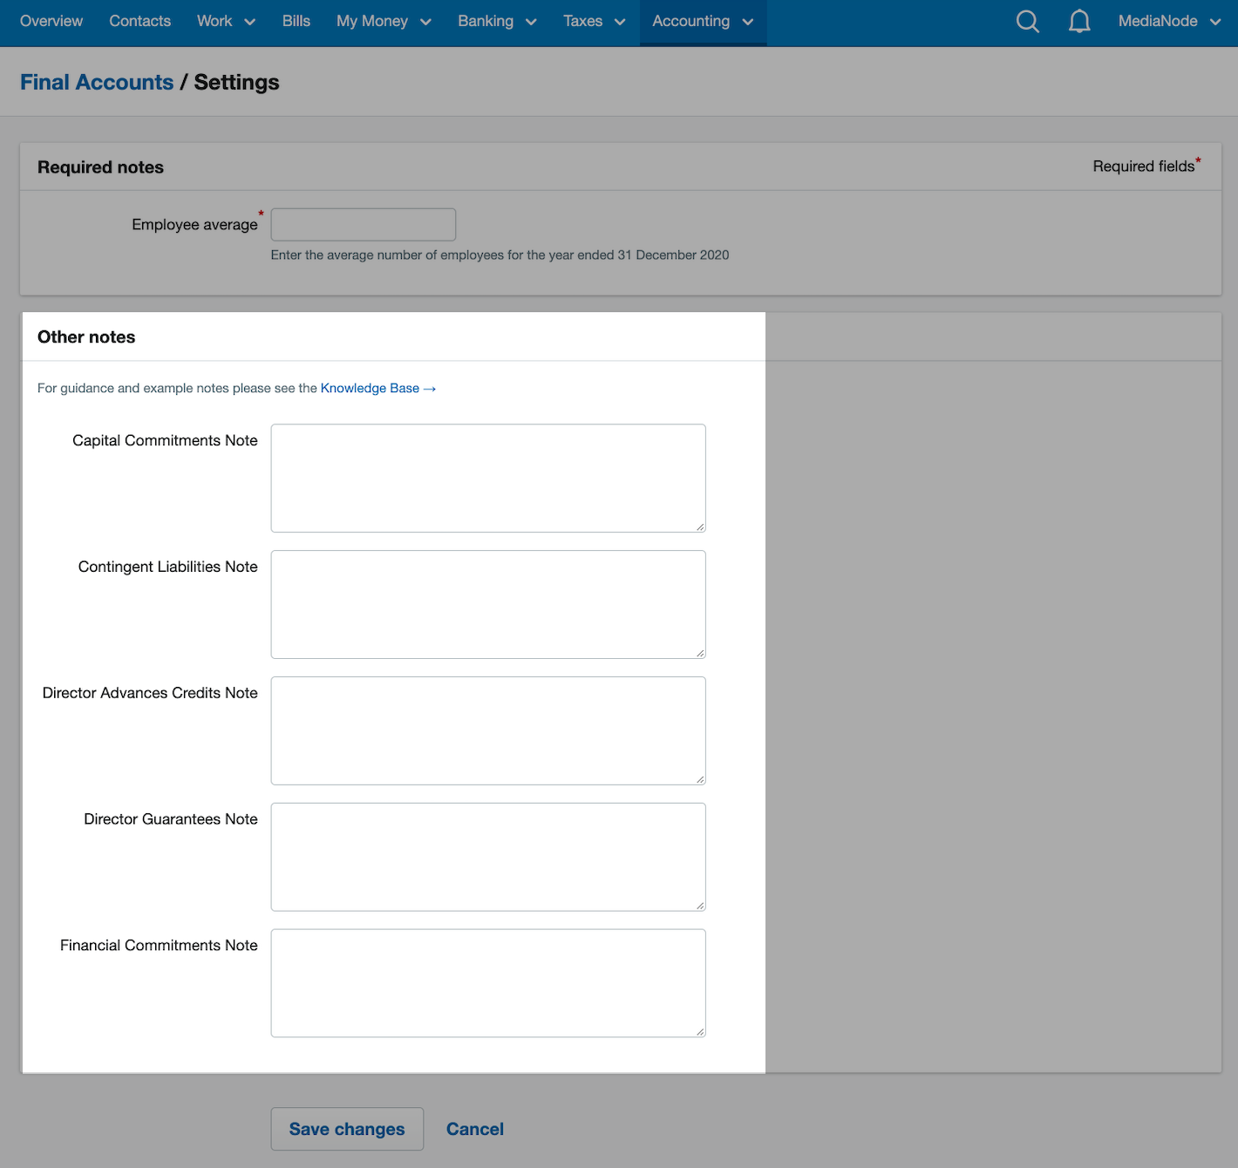
Task: Click the Financial Commitments Note text area
Action: (487, 982)
